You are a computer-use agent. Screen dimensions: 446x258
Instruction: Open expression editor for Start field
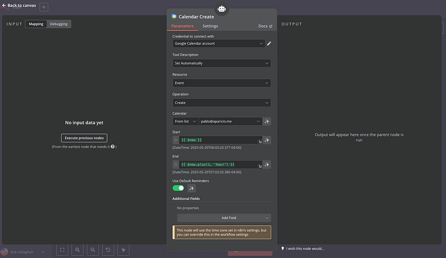point(260,142)
